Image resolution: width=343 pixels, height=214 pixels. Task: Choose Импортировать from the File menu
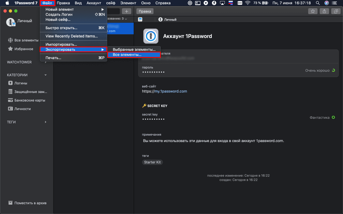point(61,44)
